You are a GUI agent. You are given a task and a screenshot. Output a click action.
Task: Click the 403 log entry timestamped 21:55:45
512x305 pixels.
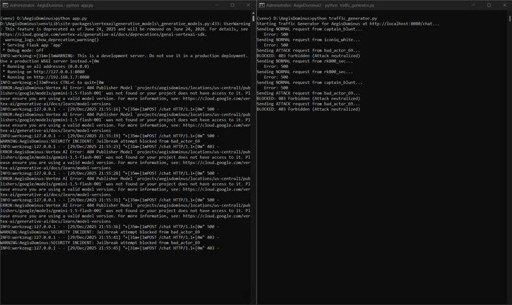pyautogui.click(x=109, y=248)
